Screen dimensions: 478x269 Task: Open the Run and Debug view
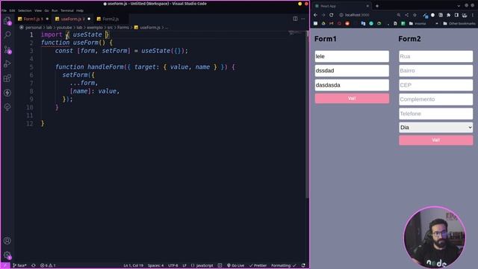7,64
